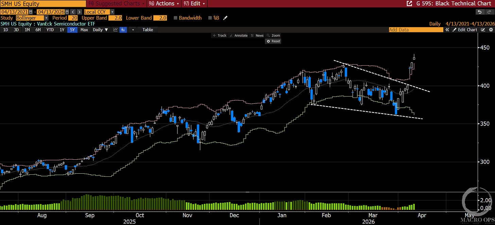The width and height of the screenshot is (495, 225).
Task: Select the 1Y time range tab
Action: 62,30
